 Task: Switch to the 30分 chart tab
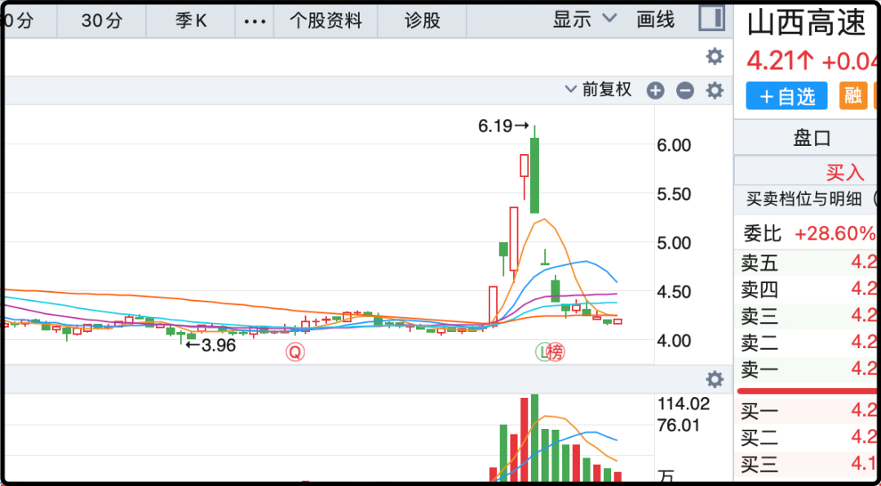(102, 20)
